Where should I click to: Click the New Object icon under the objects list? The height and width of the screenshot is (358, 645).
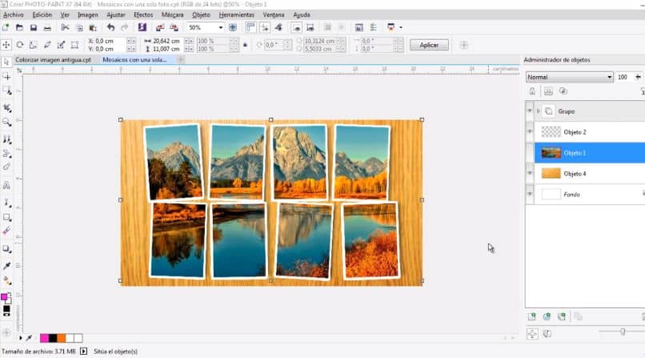point(532,316)
